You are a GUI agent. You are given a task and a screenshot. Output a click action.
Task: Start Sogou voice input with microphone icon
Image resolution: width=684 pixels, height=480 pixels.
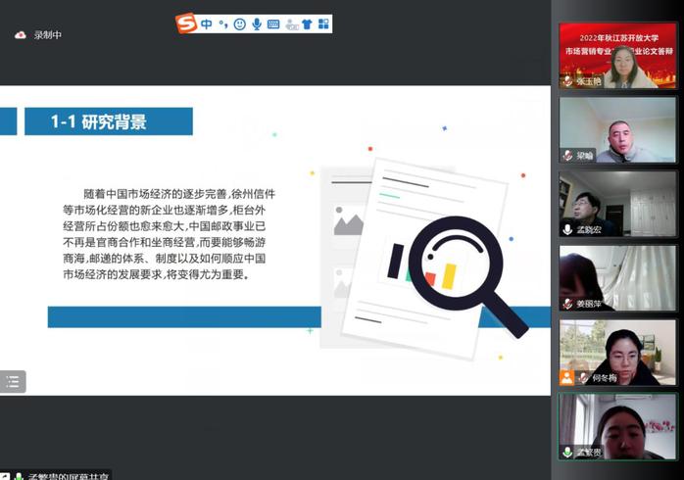[x=256, y=24]
